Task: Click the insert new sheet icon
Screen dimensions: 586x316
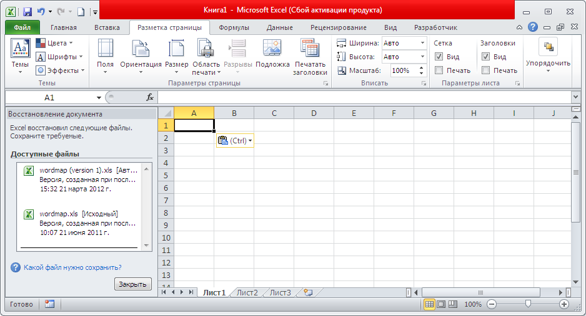Action: pyautogui.click(x=308, y=292)
